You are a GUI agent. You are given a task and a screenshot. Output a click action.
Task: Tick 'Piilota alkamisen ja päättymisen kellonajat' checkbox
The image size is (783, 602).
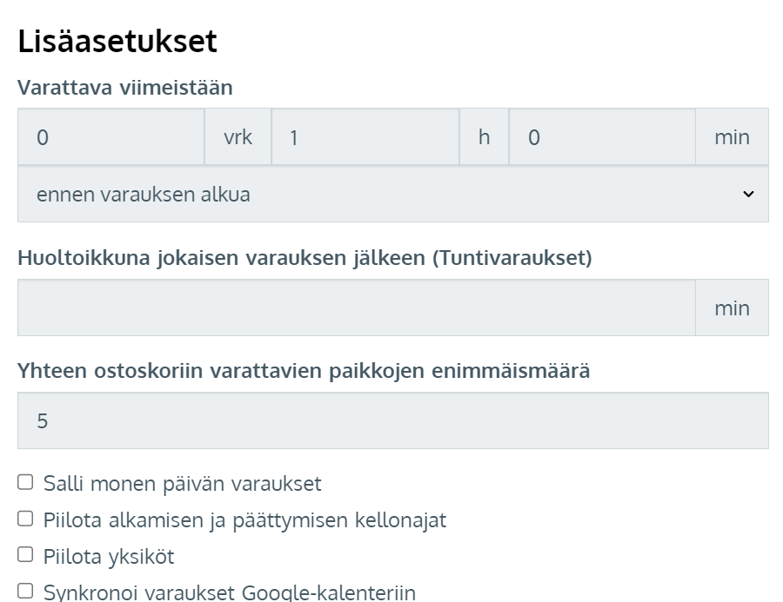[26, 519]
